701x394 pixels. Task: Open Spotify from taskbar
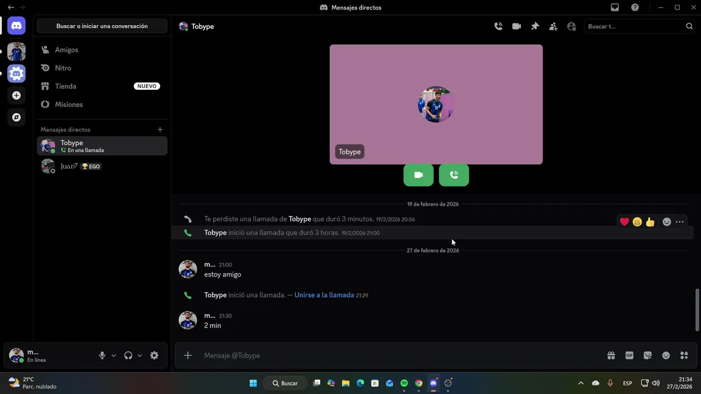click(404, 383)
